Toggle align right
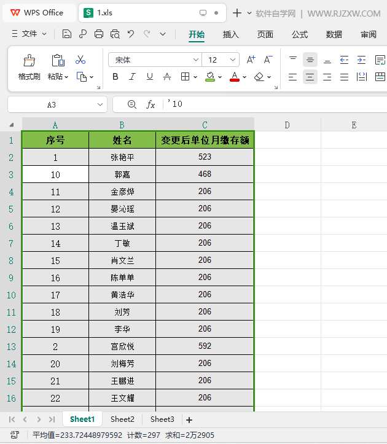The image size is (387, 444). 327,77
